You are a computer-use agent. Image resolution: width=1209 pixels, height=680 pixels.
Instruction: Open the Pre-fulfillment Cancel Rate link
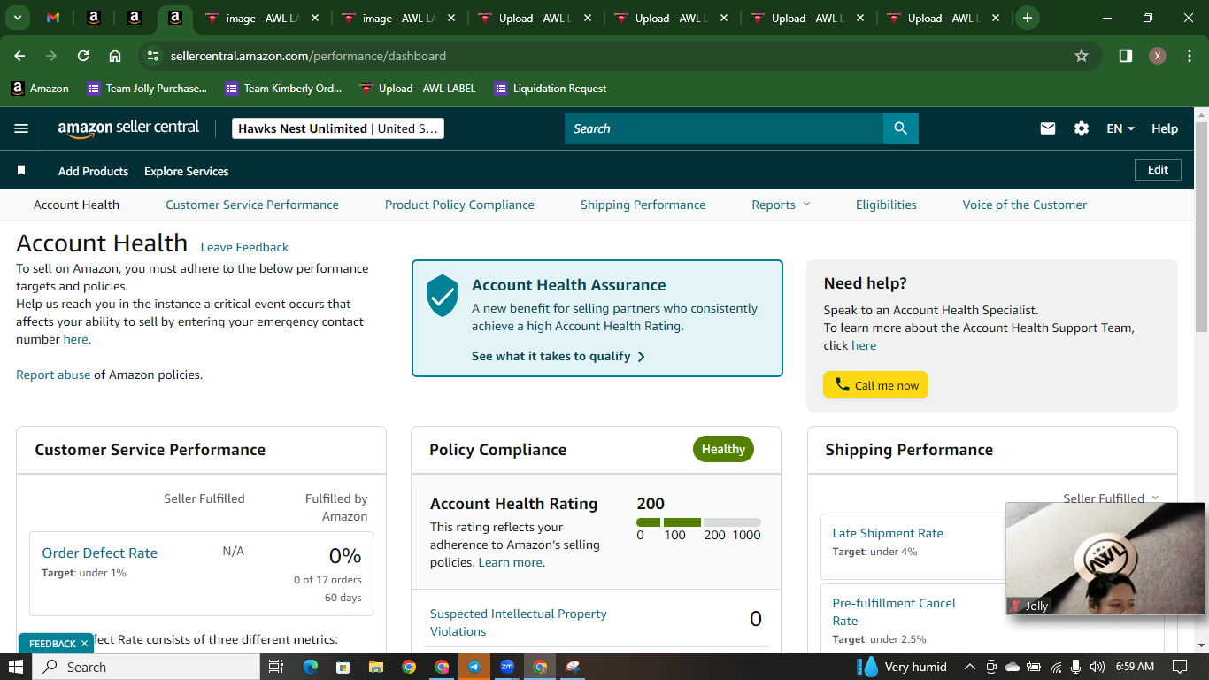[894, 612]
